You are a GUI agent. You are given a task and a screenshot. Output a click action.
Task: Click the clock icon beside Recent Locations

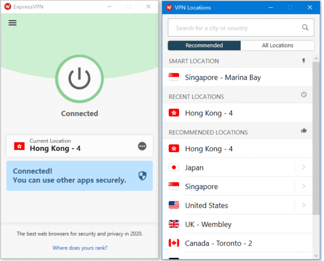pyautogui.click(x=304, y=95)
